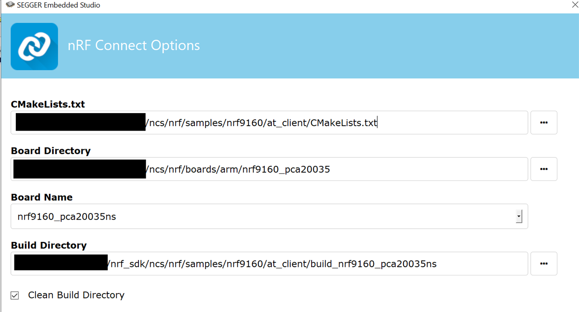Image resolution: width=579 pixels, height=312 pixels.
Task: Click the nRF Connect Options heading
Action: [x=134, y=46]
